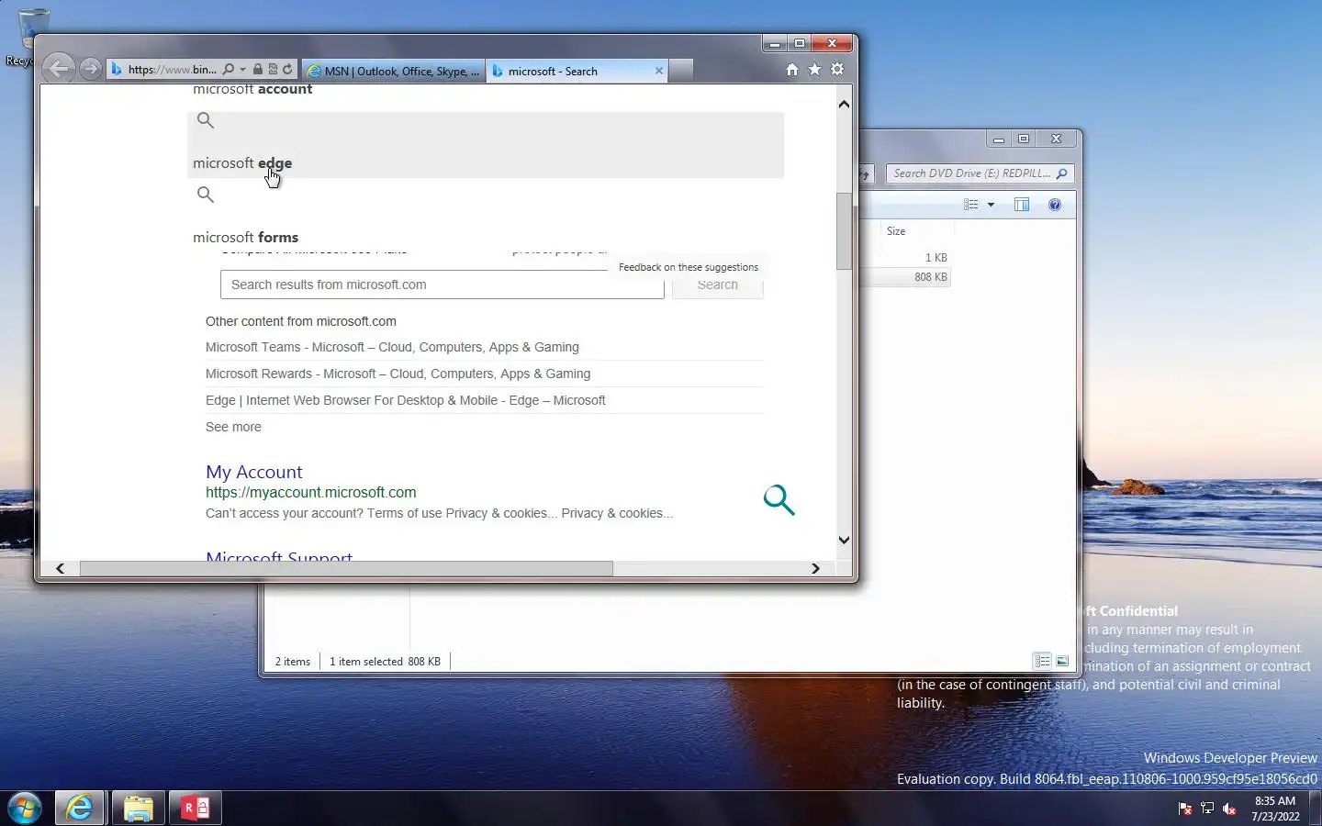Click the security lock icon in address bar
The height and width of the screenshot is (826, 1322).
click(x=258, y=70)
